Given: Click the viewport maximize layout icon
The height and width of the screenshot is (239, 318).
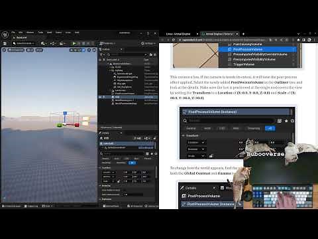Looking at the screenshot, I should (x=94, y=50).
